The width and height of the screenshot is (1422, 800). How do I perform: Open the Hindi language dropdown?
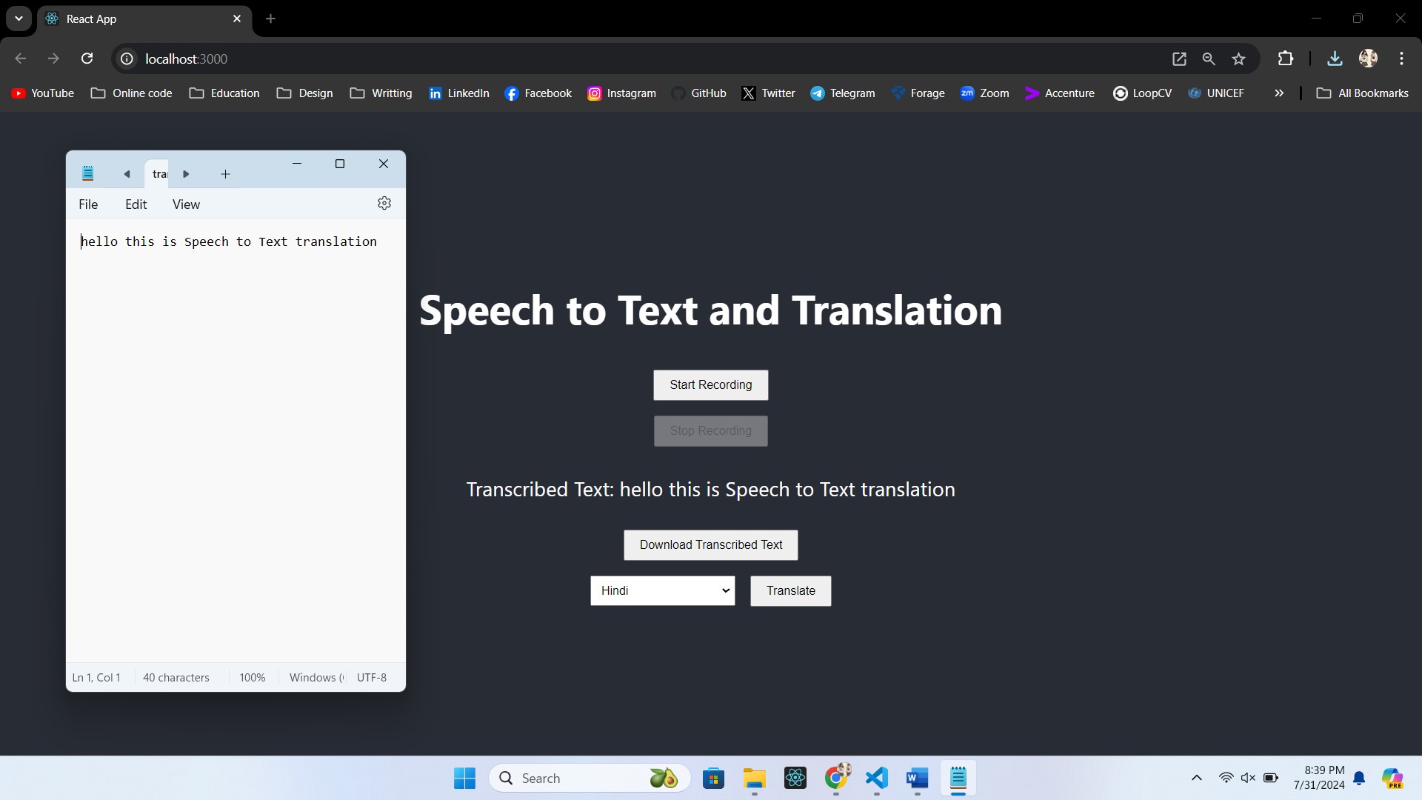click(x=662, y=590)
